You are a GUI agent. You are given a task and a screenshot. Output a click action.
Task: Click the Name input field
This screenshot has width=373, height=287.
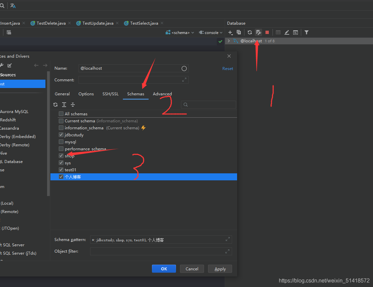tap(134, 68)
